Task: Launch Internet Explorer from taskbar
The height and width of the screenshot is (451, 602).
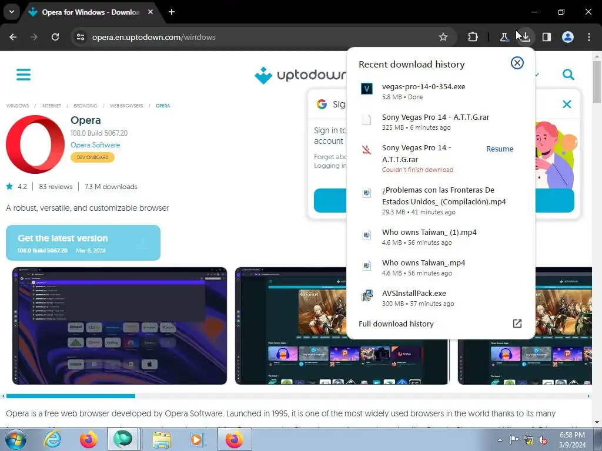Action: (x=52, y=439)
